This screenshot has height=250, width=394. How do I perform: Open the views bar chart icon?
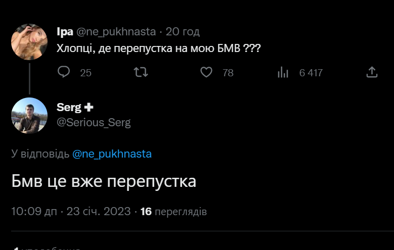click(283, 73)
